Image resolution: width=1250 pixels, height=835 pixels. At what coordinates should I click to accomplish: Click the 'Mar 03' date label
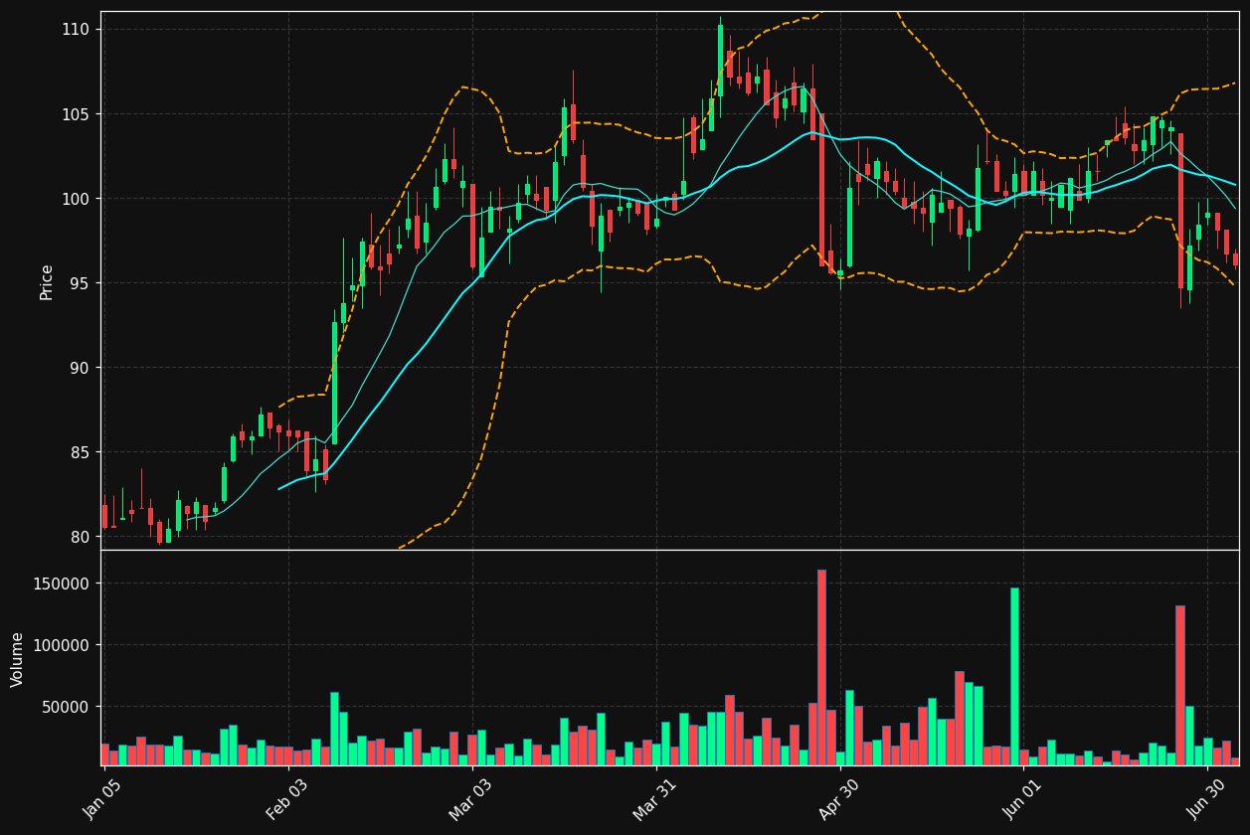pyautogui.click(x=471, y=799)
